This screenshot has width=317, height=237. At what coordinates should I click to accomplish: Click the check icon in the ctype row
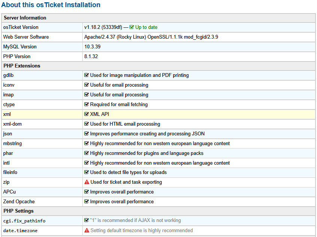point(87,104)
